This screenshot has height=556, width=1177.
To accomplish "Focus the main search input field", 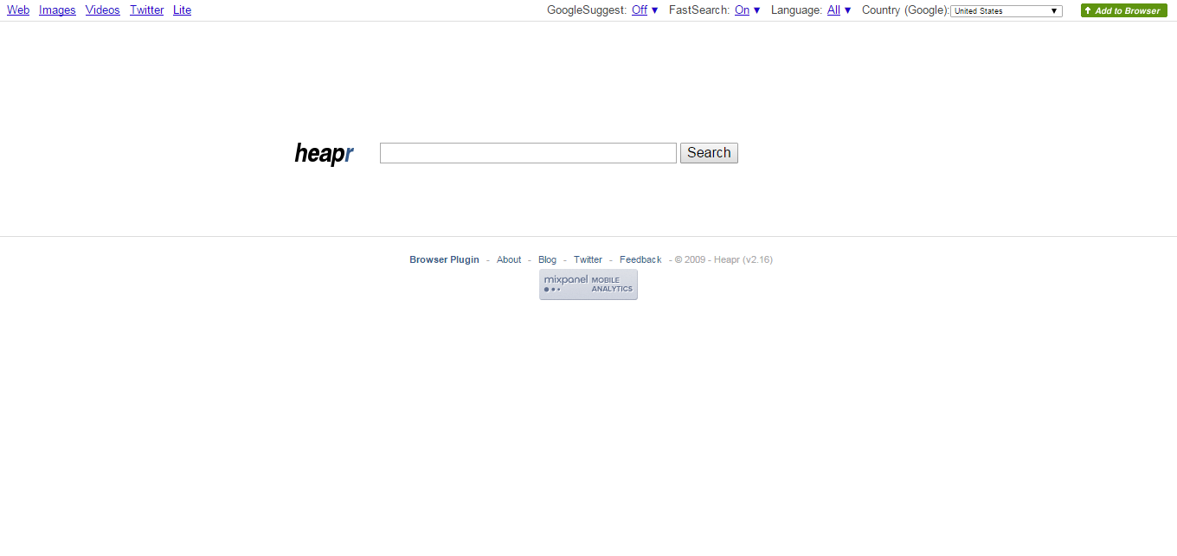I will tap(528, 153).
